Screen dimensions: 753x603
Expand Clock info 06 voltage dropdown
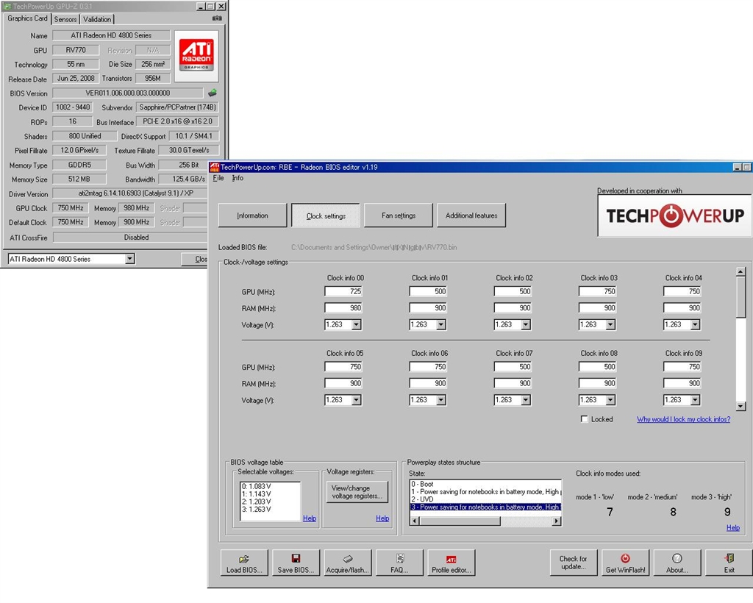pos(441,400)
